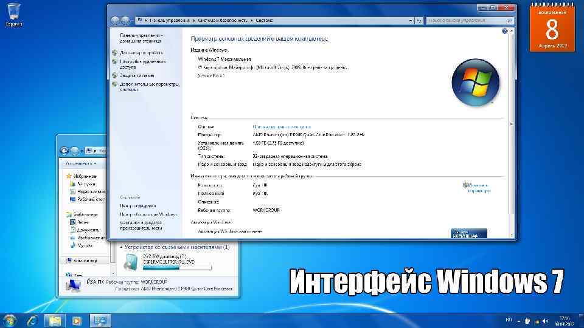Open the Упорядочить dropdown in Explorer
This screenshot has height=328, width=584.
[x=81, y=163]
